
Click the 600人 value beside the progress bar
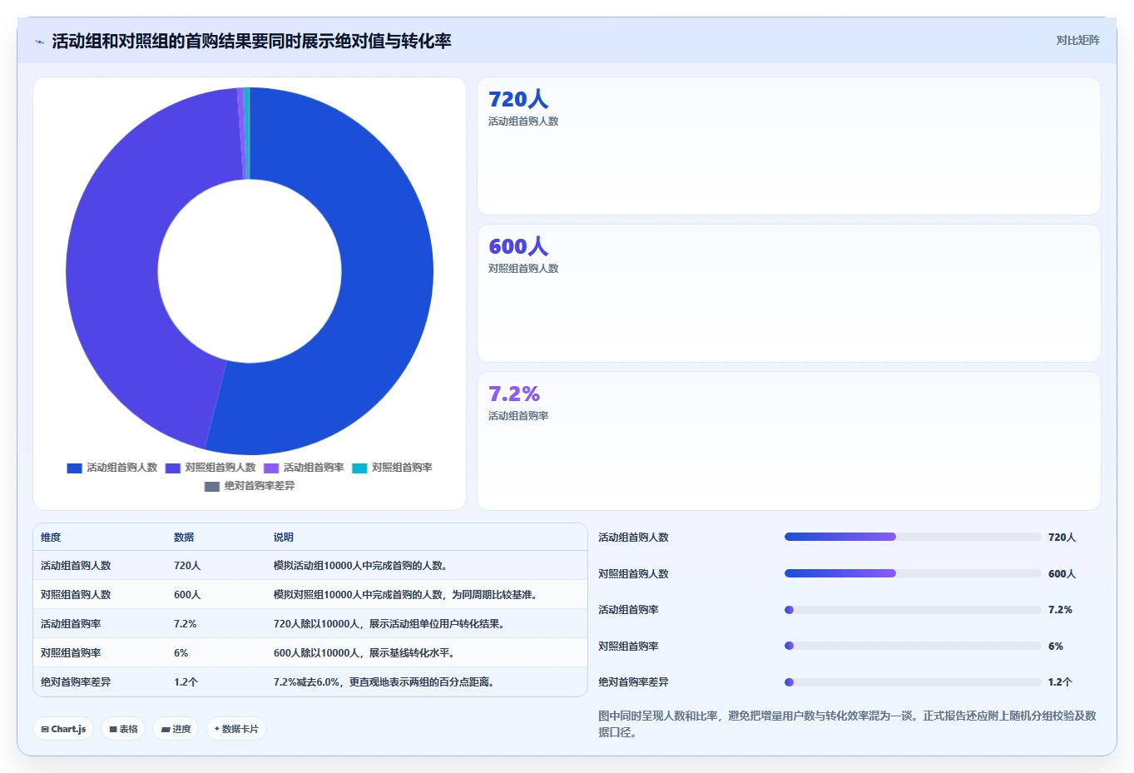1062,574
